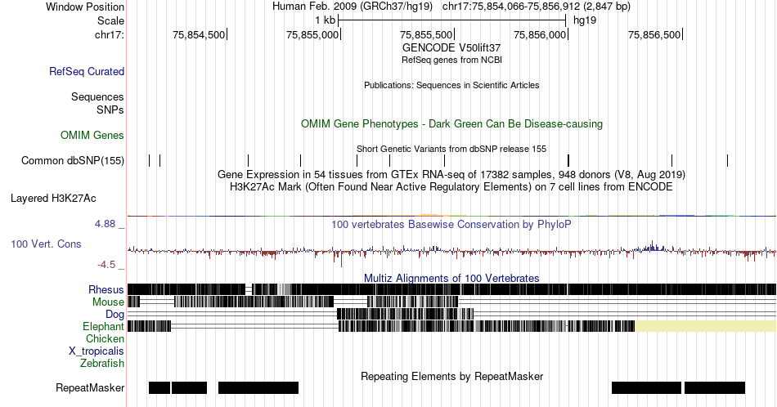
Task: Click the H3K27Ac Mark ENCODE title
Action: 451,186
